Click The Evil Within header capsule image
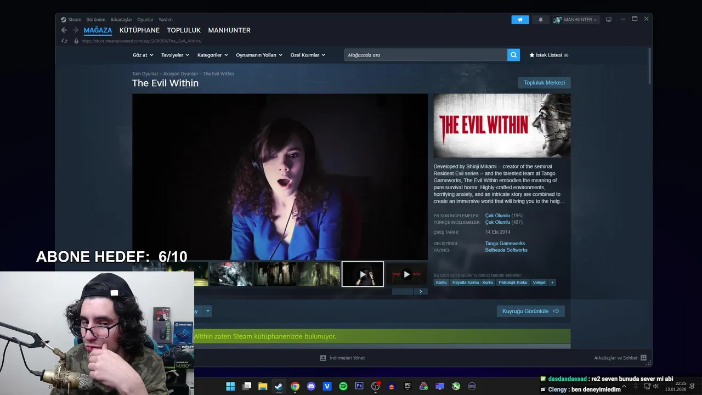 pos(502,126)
